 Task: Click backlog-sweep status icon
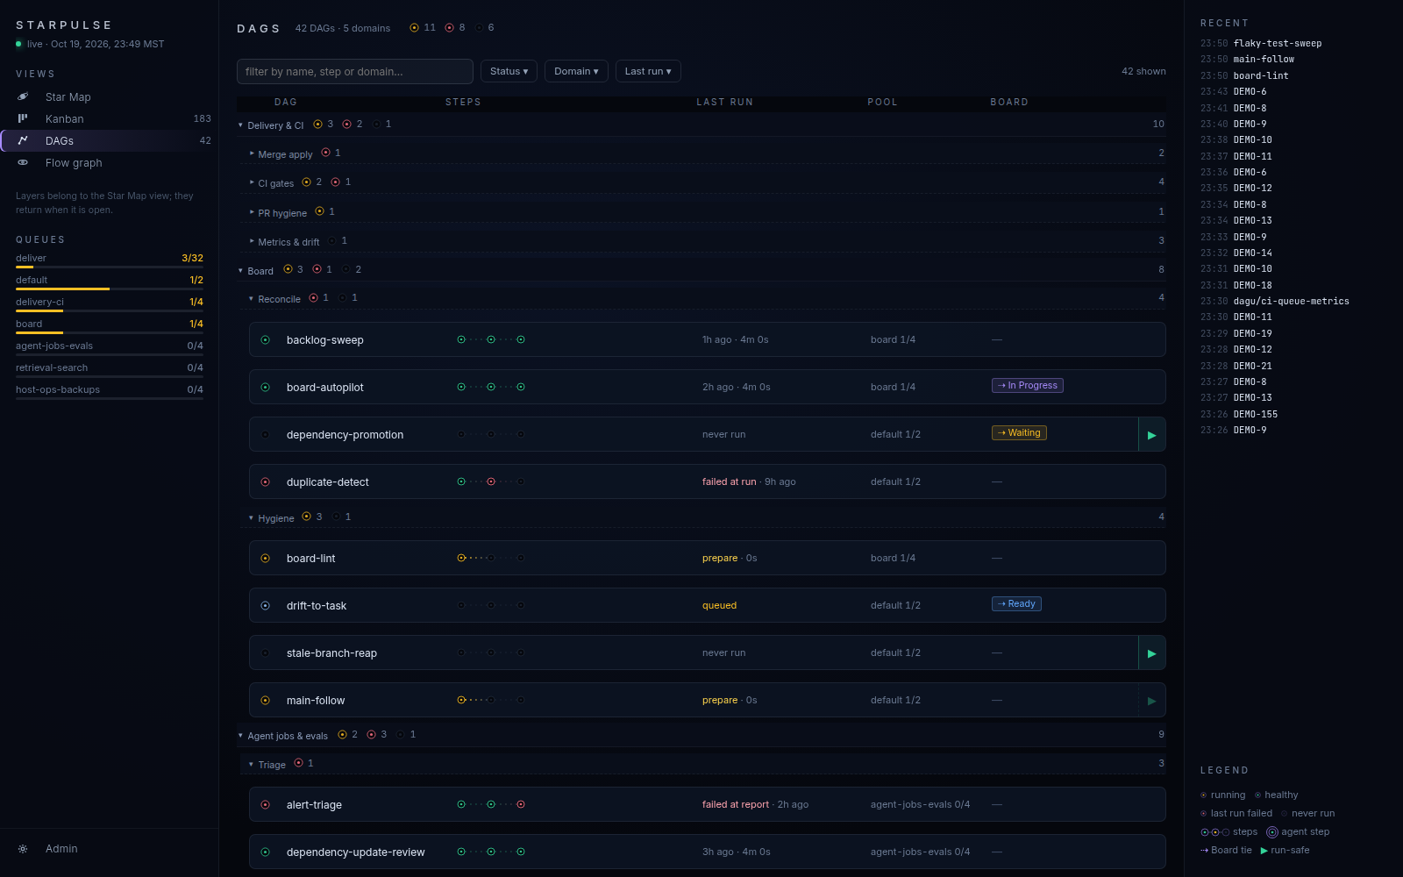tap(265, 340)
